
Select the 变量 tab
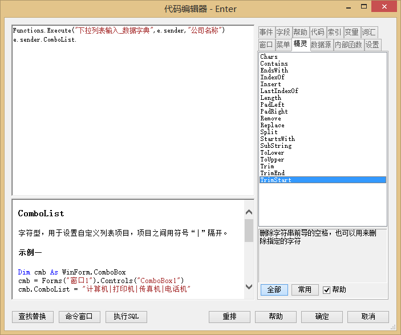click(x=352, y=32)
